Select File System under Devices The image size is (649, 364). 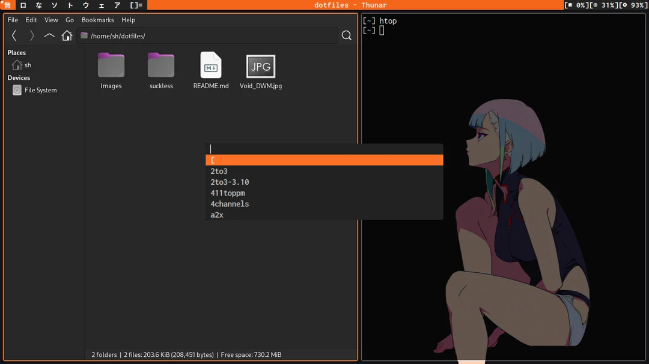tap(37, 90)
